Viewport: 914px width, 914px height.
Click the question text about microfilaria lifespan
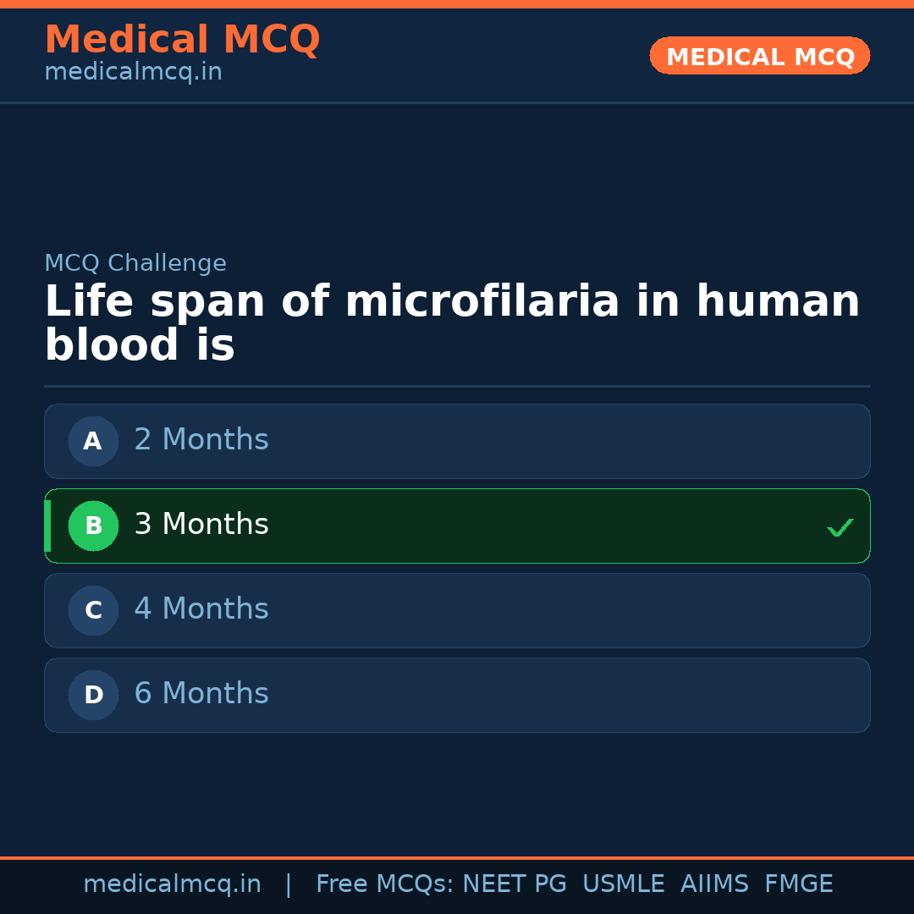pos(452,322)
